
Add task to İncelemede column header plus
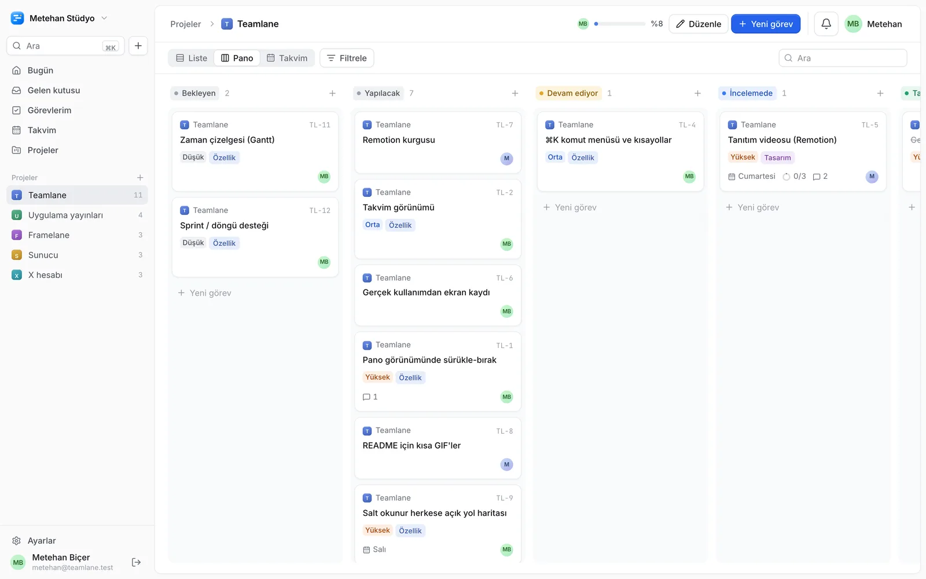click(x=880, y=93)
